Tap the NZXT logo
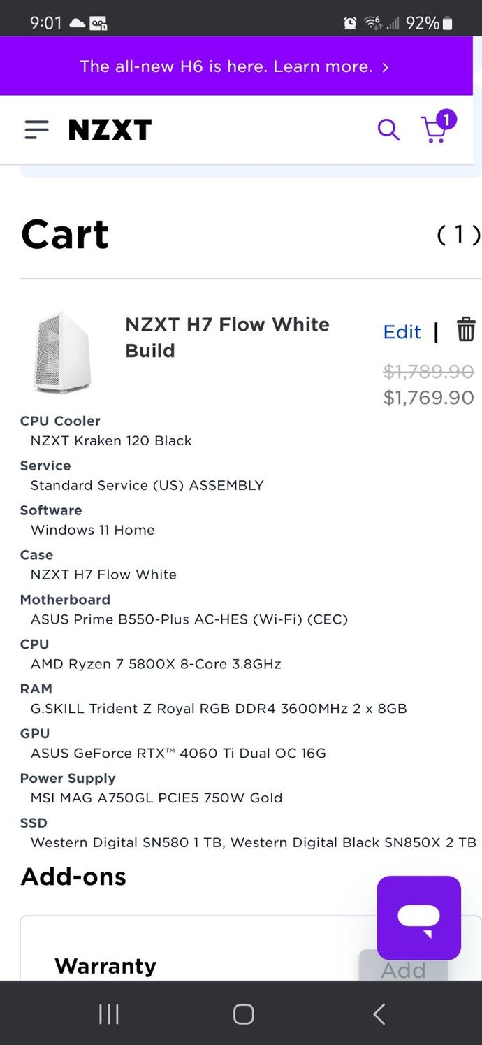The image size is (482, 1045). click(x=110, y=130)
